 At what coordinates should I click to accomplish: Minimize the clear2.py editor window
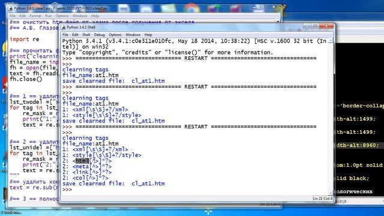(254, 7)
